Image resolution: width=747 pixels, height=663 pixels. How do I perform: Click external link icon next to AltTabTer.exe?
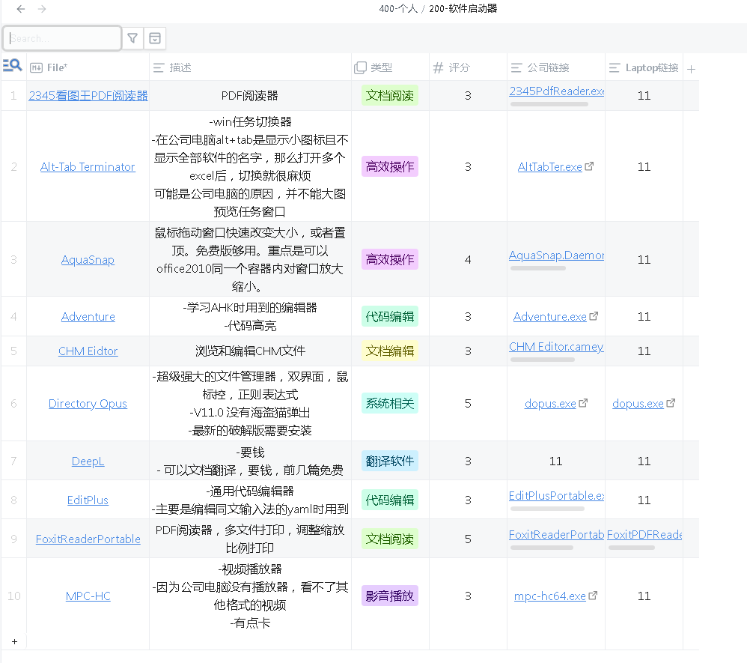[589, 166]
